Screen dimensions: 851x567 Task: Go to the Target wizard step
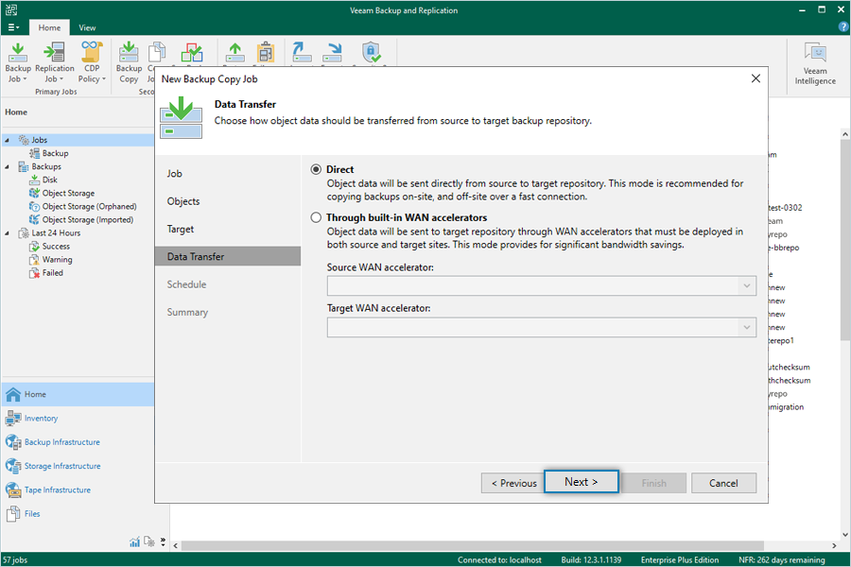pos(181,229)
